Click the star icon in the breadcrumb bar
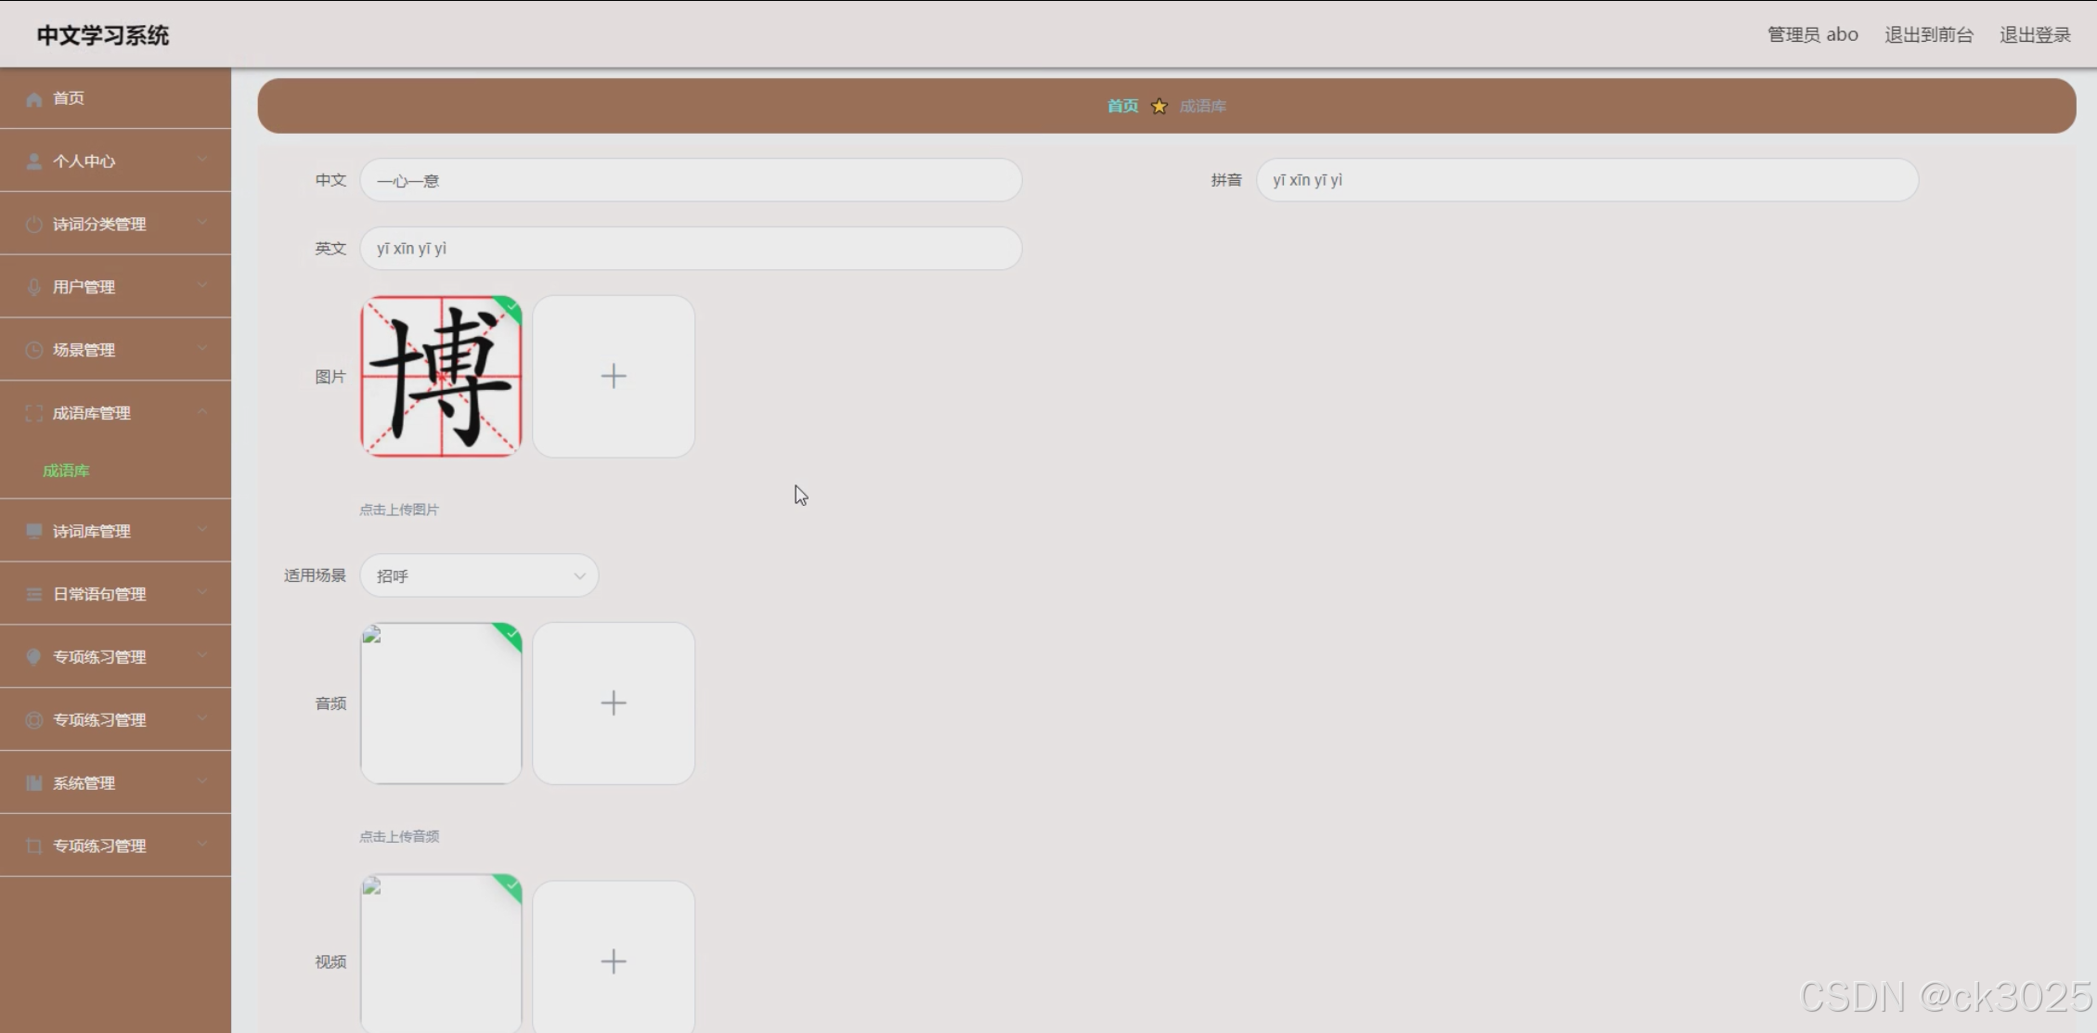Image resolution: width=2097 pixels, height=1033 pixels. [1159, 106]
